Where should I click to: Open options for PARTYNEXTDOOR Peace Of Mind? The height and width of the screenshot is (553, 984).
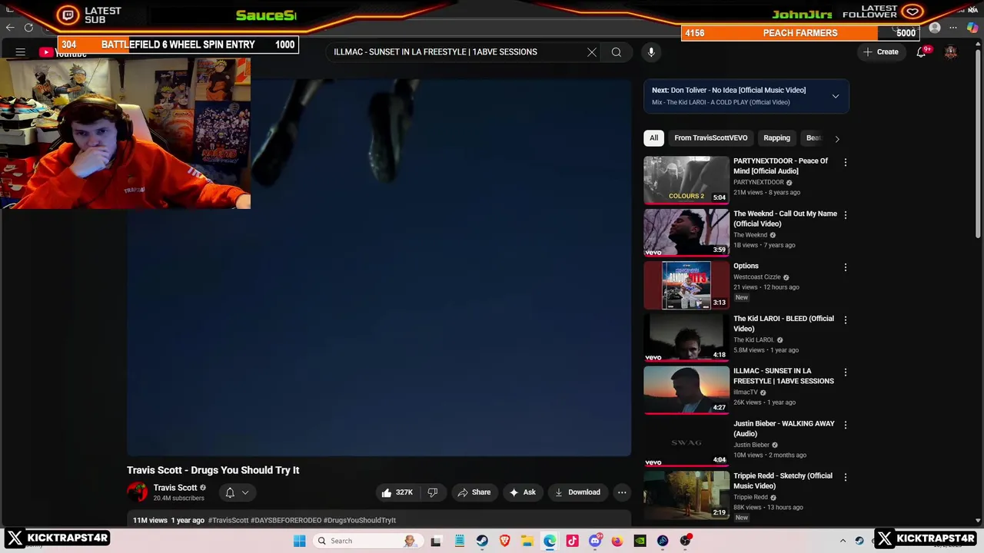click(x=845, y=162)
